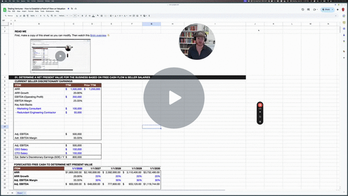The width and height of the screenshot is (348, 196).
Task: Open the 100% zoom dropdown
Action: click(x=34, y=16)
